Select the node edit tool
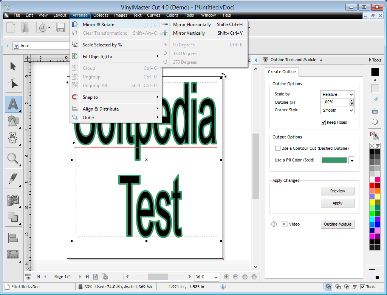The image size is (387, 295). (13, 83)
